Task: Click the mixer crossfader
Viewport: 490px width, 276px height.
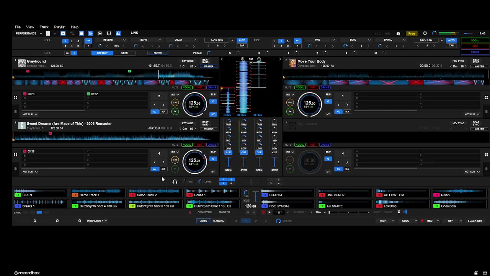Action: 251,182
